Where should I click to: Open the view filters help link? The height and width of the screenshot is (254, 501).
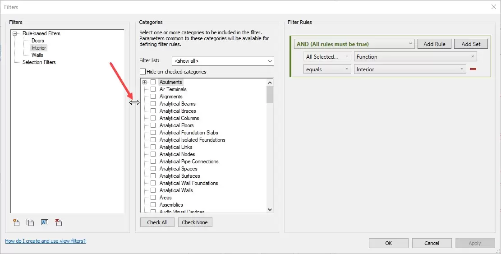(45, 241)
